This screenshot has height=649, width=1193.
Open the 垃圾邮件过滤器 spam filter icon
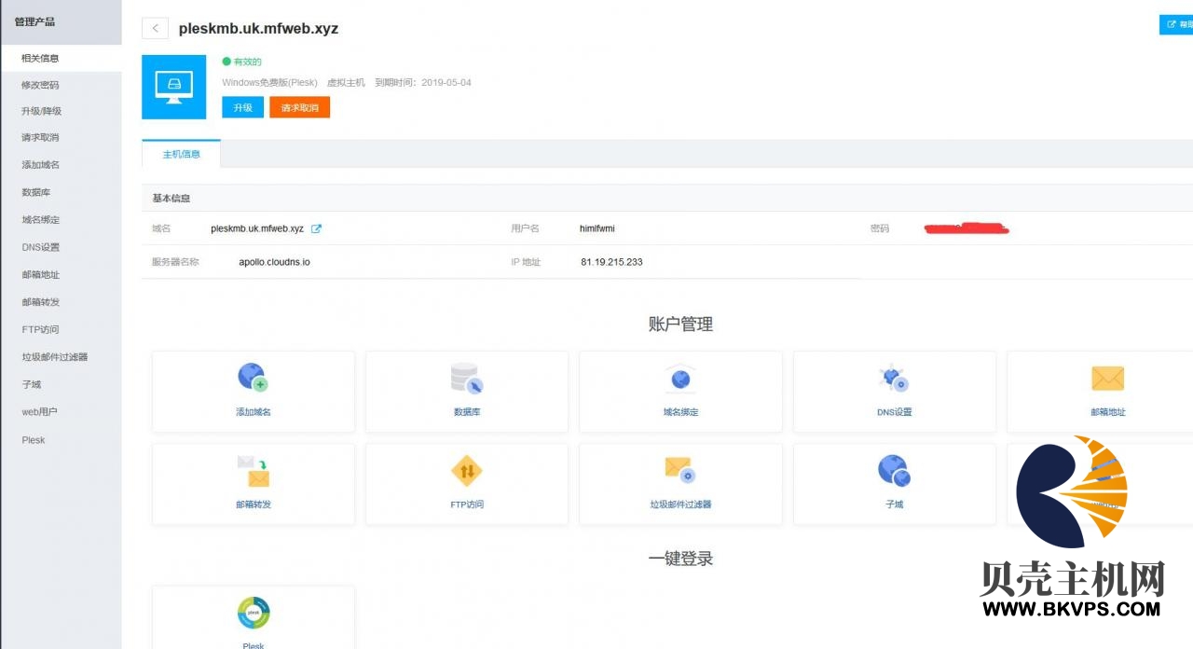click(x=680, y=471)
